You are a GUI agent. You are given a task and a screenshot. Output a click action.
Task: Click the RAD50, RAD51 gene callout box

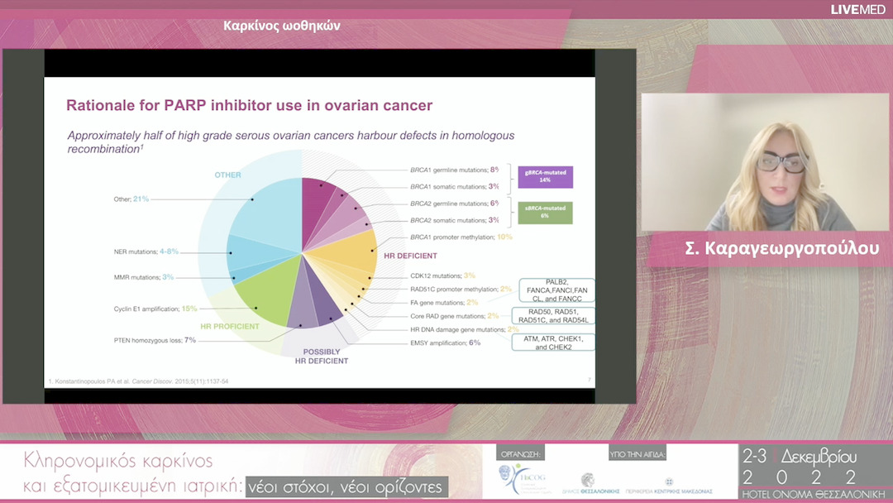pyautogui.click(x=552, y=315)
